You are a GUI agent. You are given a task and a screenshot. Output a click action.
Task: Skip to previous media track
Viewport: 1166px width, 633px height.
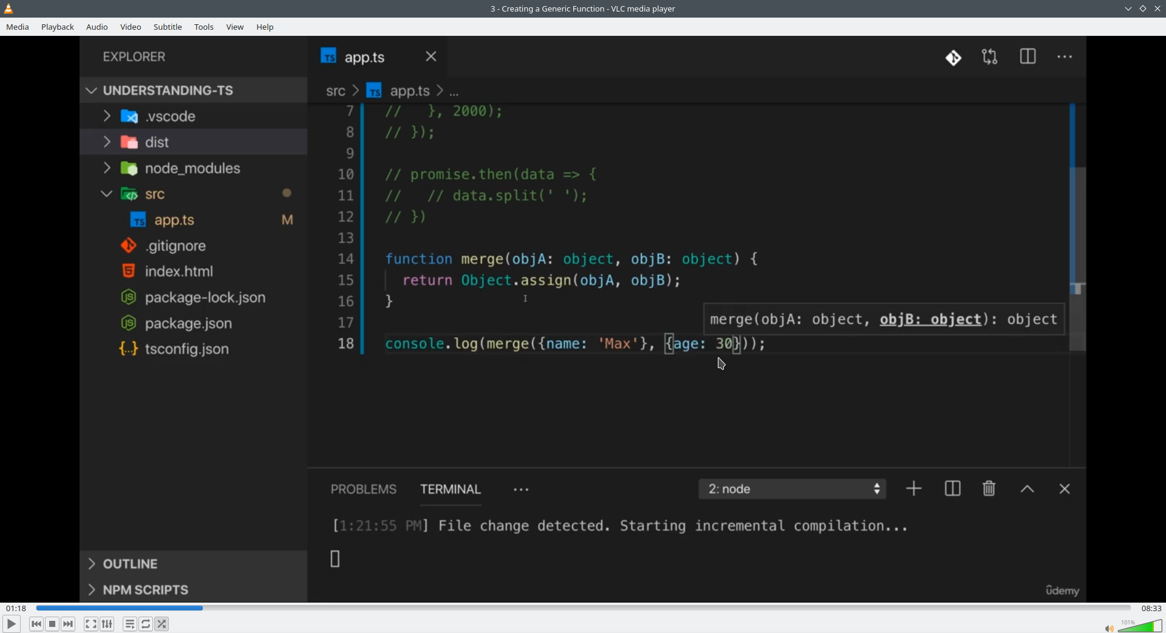36,624
